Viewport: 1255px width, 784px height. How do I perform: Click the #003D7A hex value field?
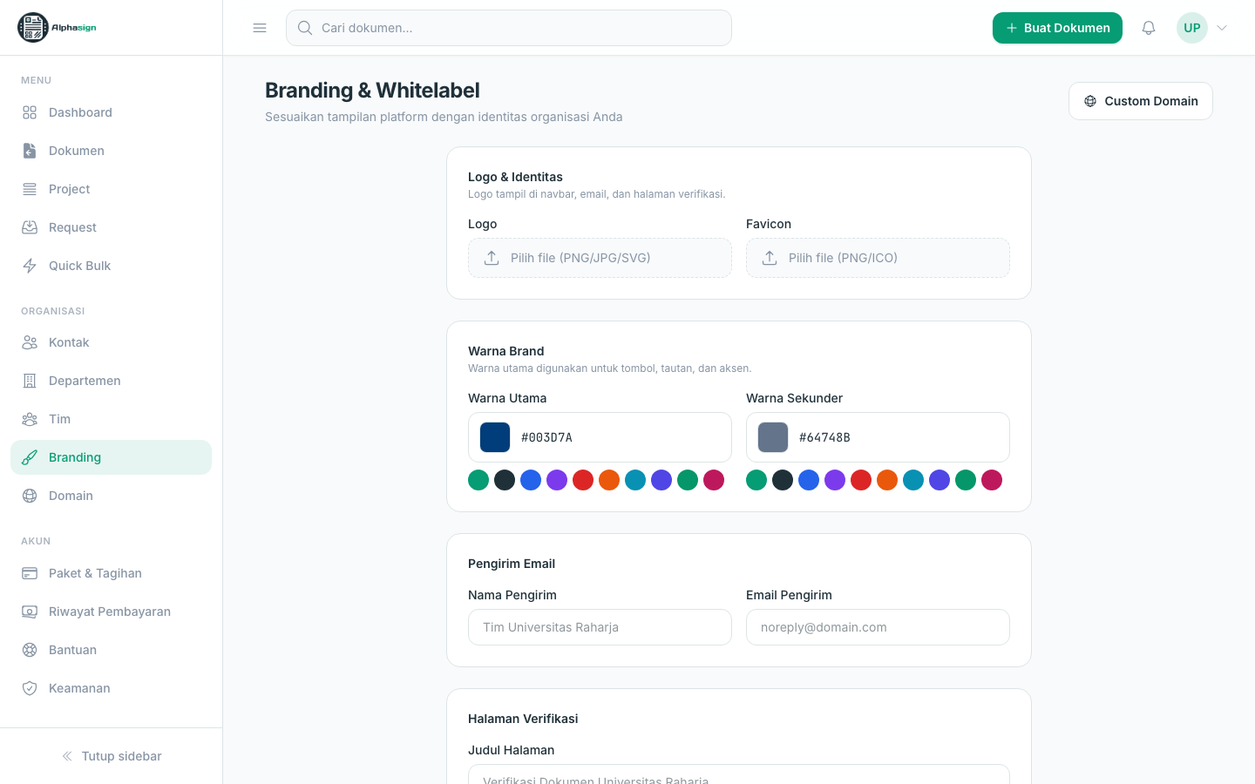pyautogui.click(x=621, y=437)
